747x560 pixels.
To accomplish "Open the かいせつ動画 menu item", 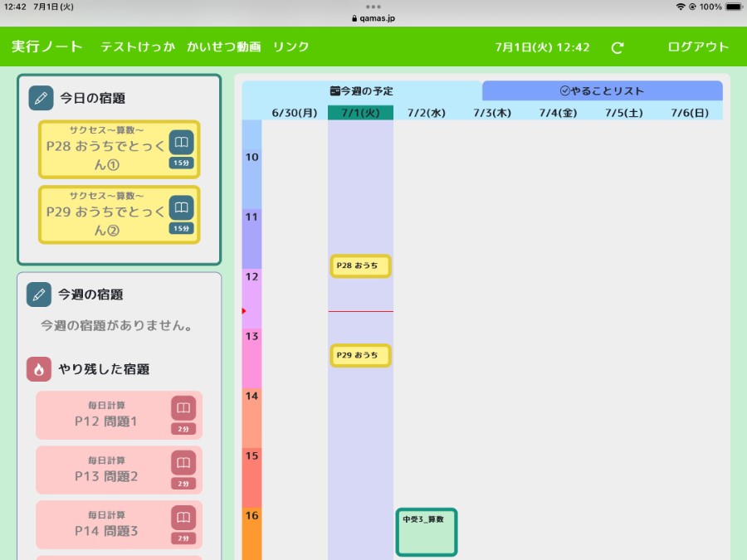I will point(223,46).
